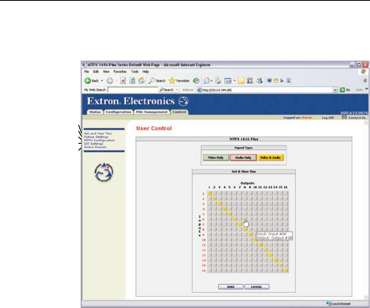
Task: Click the address bar URL field
Action: pyautogui.click(x=265, y=90)
